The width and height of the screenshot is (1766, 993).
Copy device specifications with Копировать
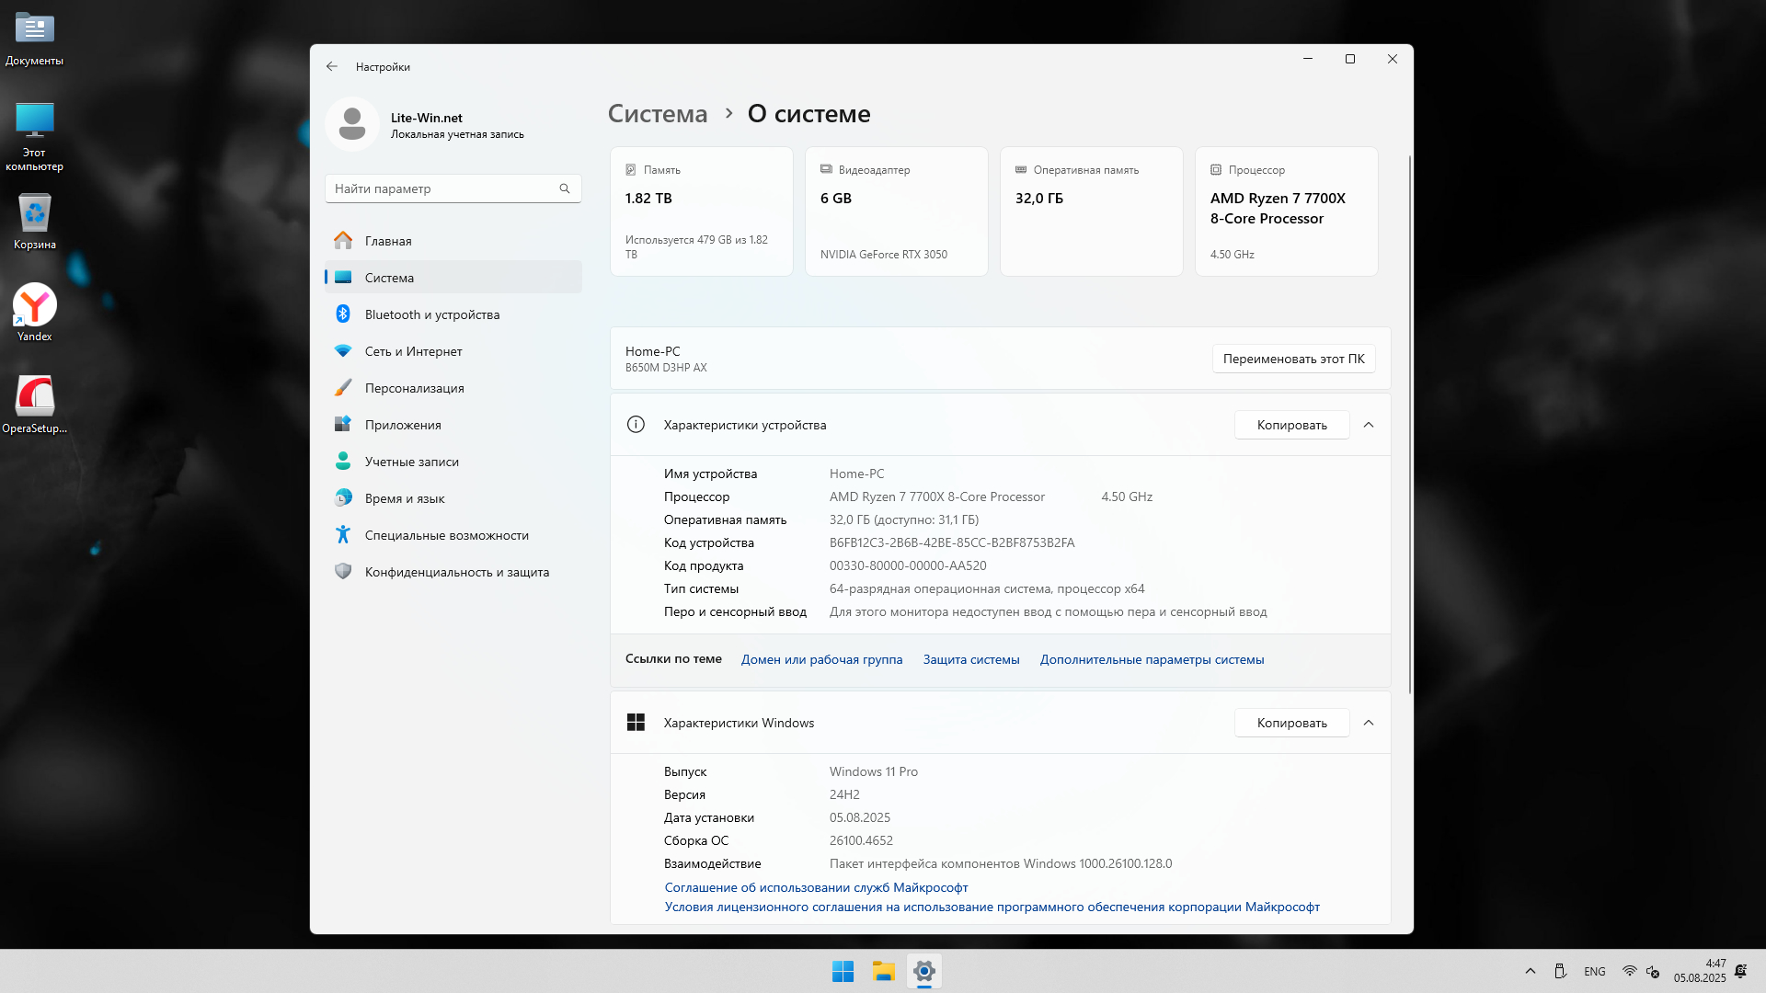pos(1291,425)
